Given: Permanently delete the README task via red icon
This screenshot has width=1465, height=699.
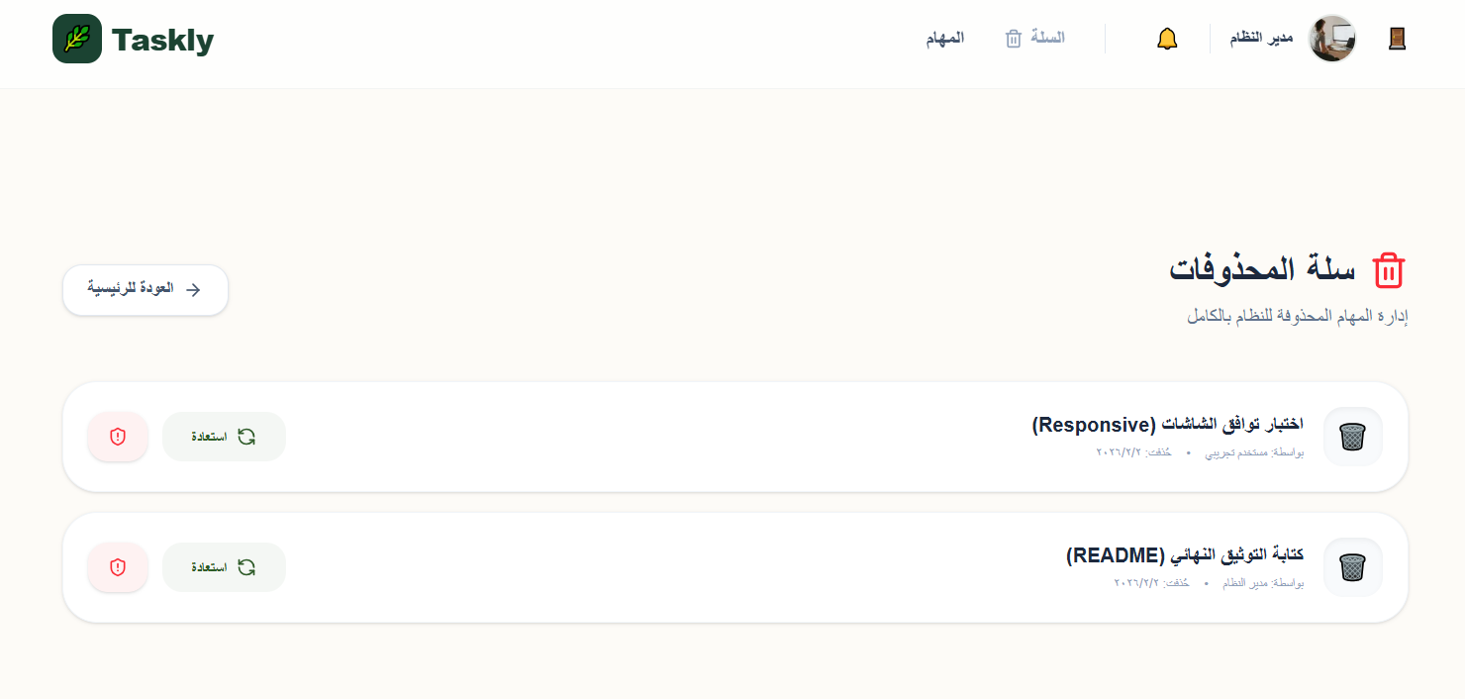Looking at the screenshot, I should (x=118, y=567).
